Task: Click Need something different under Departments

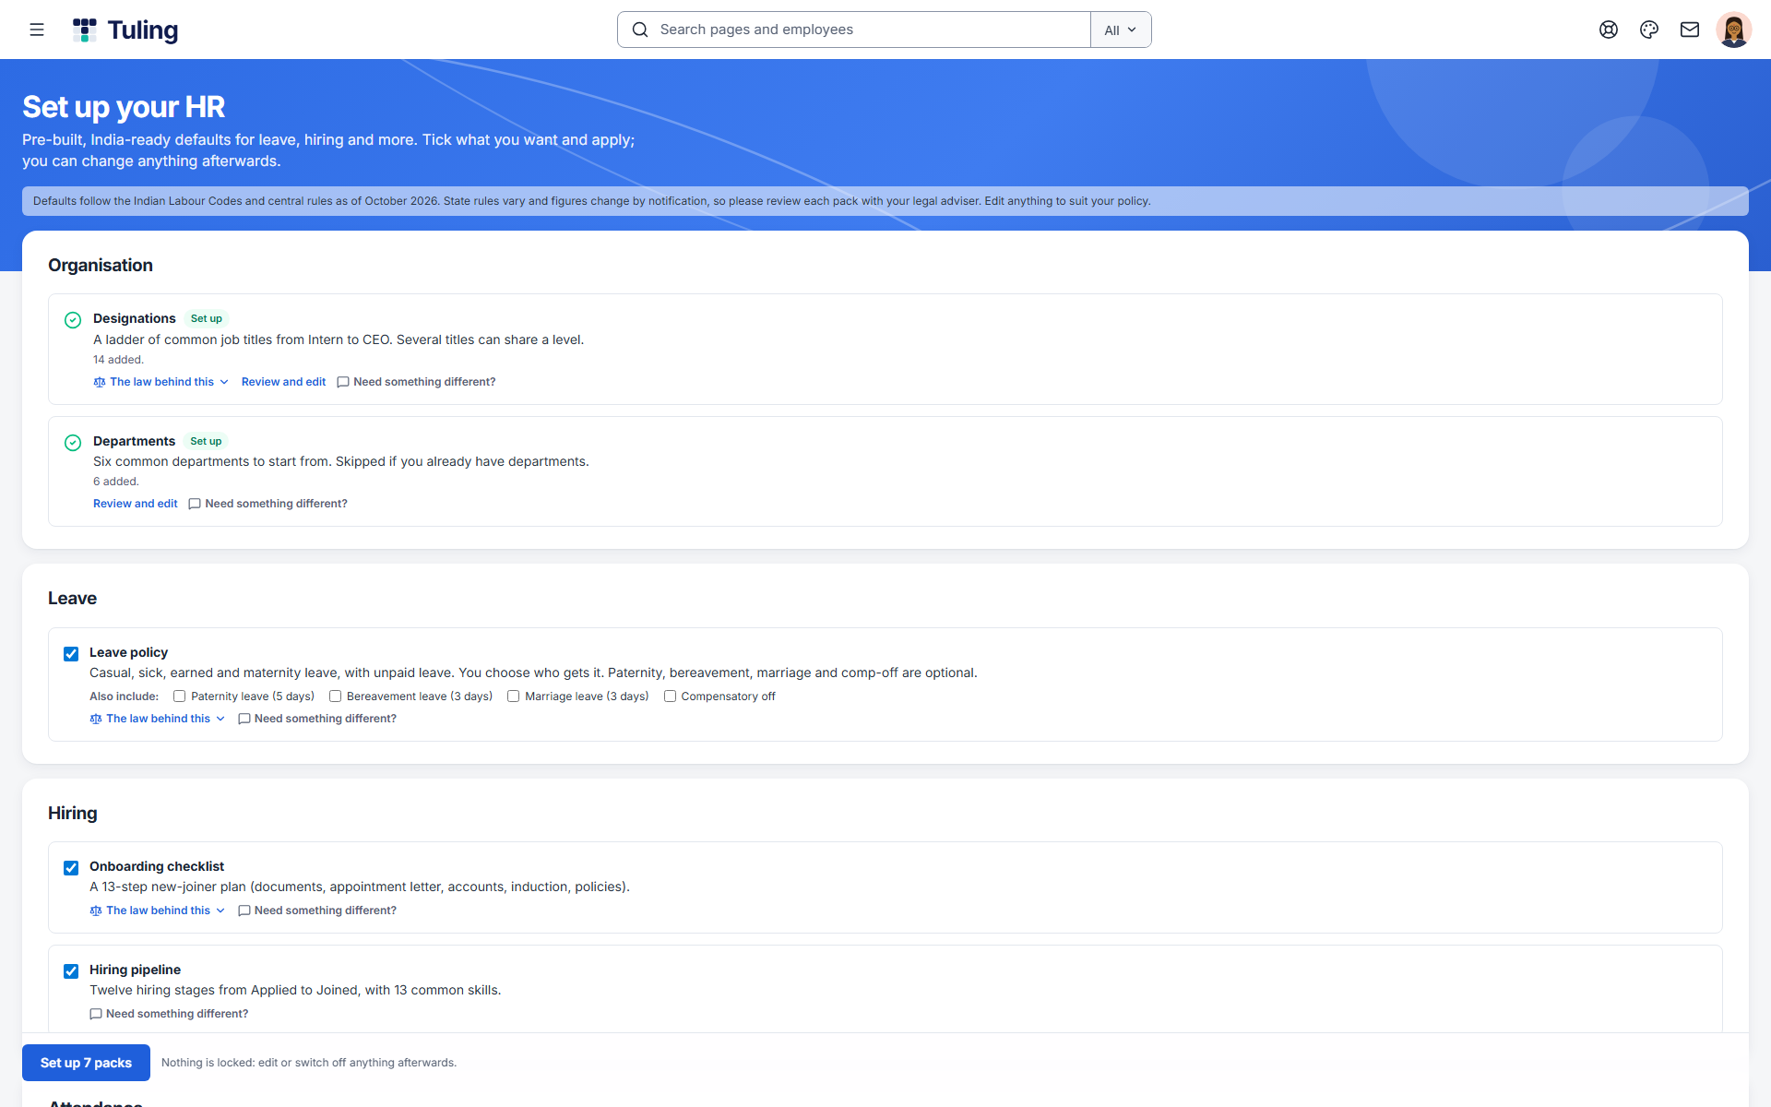Action: 267,504
